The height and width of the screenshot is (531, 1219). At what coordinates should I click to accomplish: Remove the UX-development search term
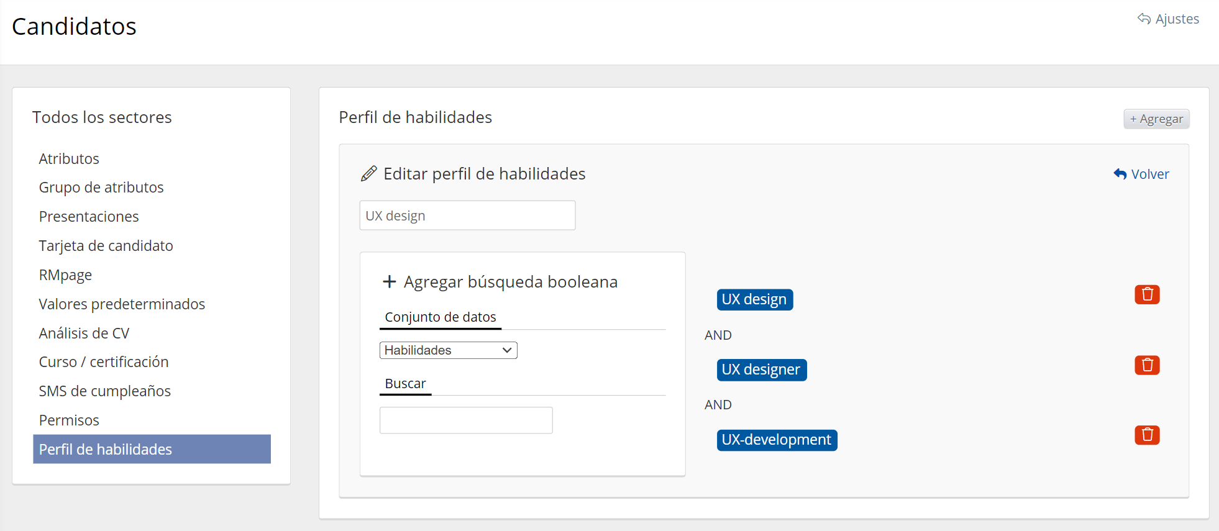1147,435
